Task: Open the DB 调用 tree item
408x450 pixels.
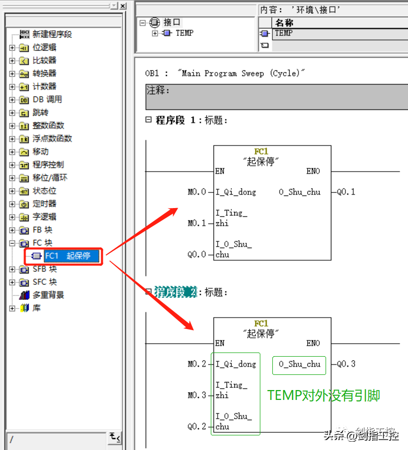Action: tap(47, 100)
